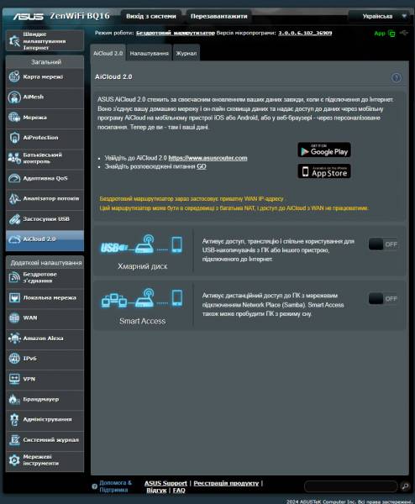Click the Загальний section header
This screenshot has width=415, height=504.
45,61
